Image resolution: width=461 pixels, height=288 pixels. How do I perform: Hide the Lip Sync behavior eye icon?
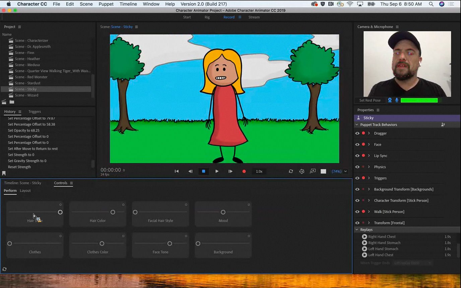click(x=357, y=156)
